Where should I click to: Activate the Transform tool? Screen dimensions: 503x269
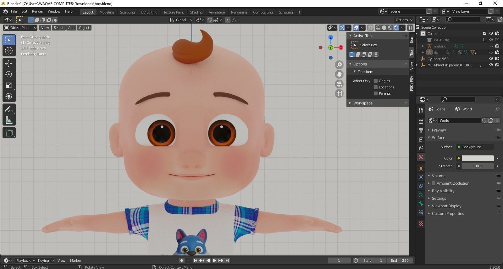[x=9, y=96]
